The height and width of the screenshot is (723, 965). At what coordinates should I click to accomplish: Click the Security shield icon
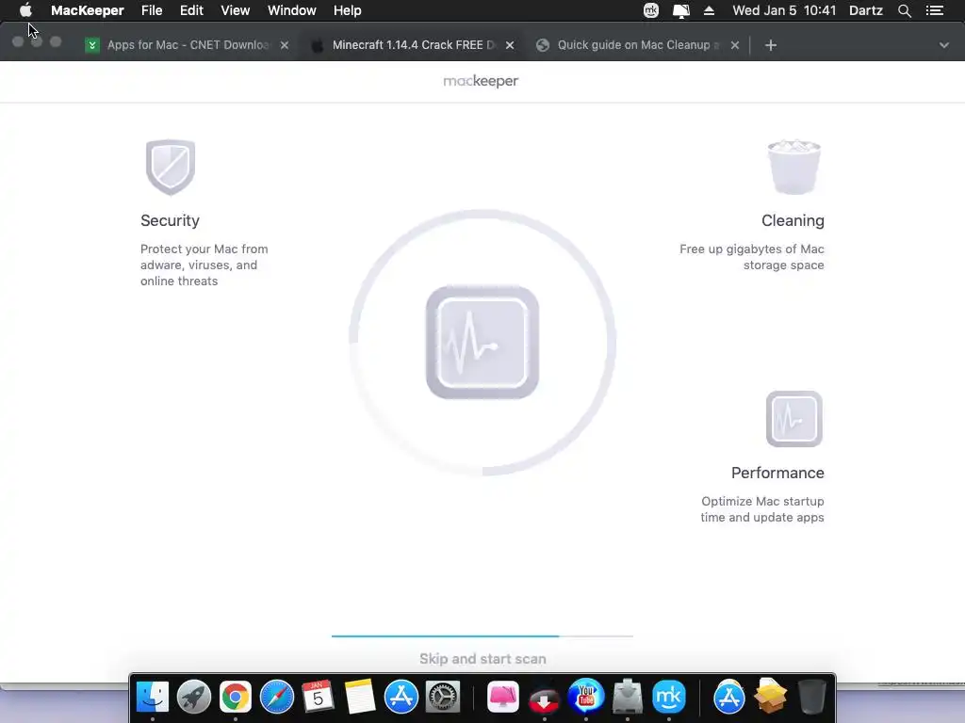pos(171,168)
